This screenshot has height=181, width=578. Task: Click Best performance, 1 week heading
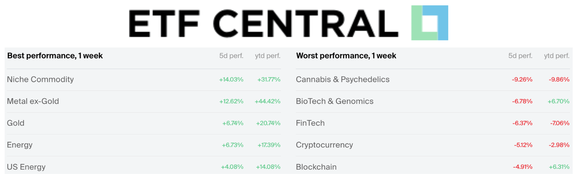click(55, 56)
